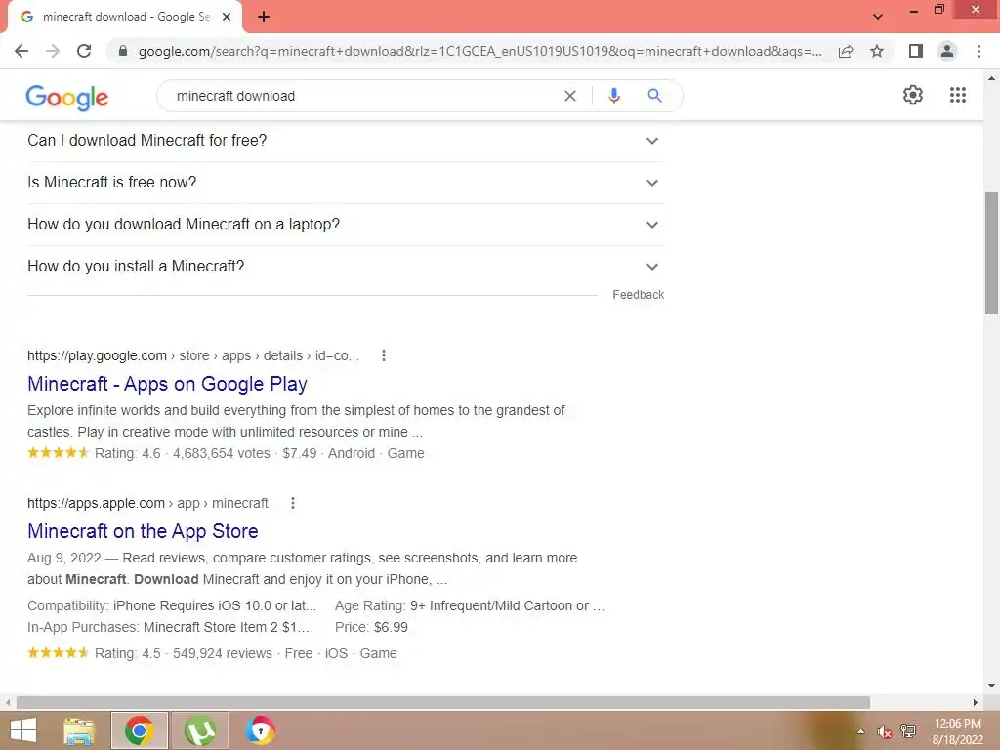Click the horizontal scrollbar right arrow
Image resolution: width=1000 pixels, height=750 pixels.
tap(975, 702)
